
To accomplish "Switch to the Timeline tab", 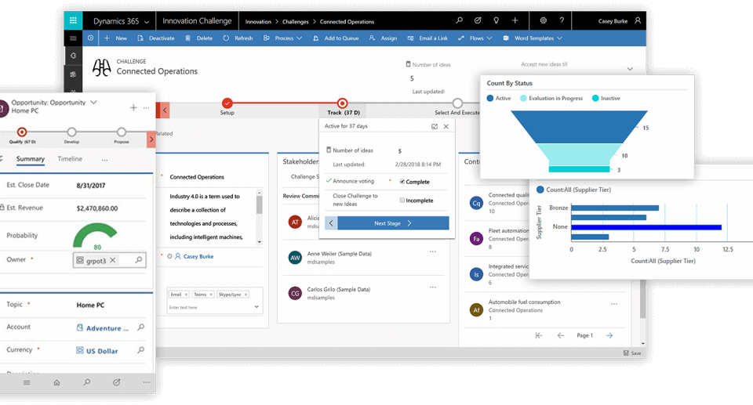I will 70,159.
